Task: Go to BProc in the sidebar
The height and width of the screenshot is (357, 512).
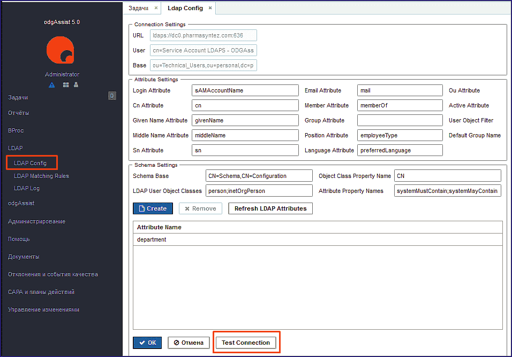Action: pyautogui.click(x=16, y=130)
